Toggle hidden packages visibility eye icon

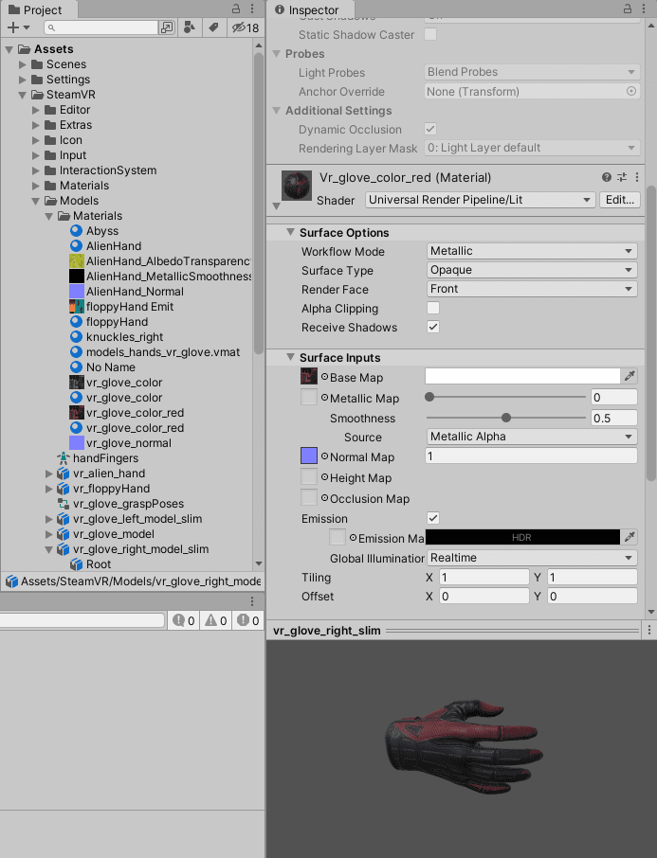(245, 28)
